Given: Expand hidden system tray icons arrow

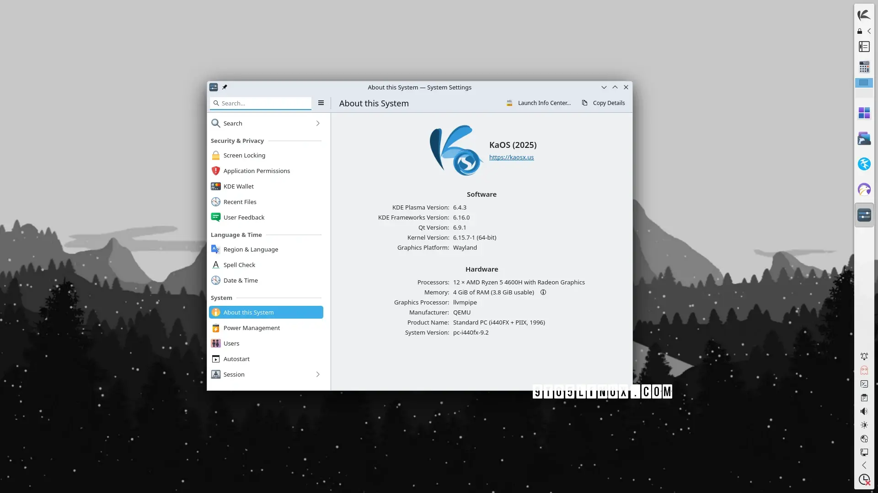Looking at the screenshot, I should 864,465.
